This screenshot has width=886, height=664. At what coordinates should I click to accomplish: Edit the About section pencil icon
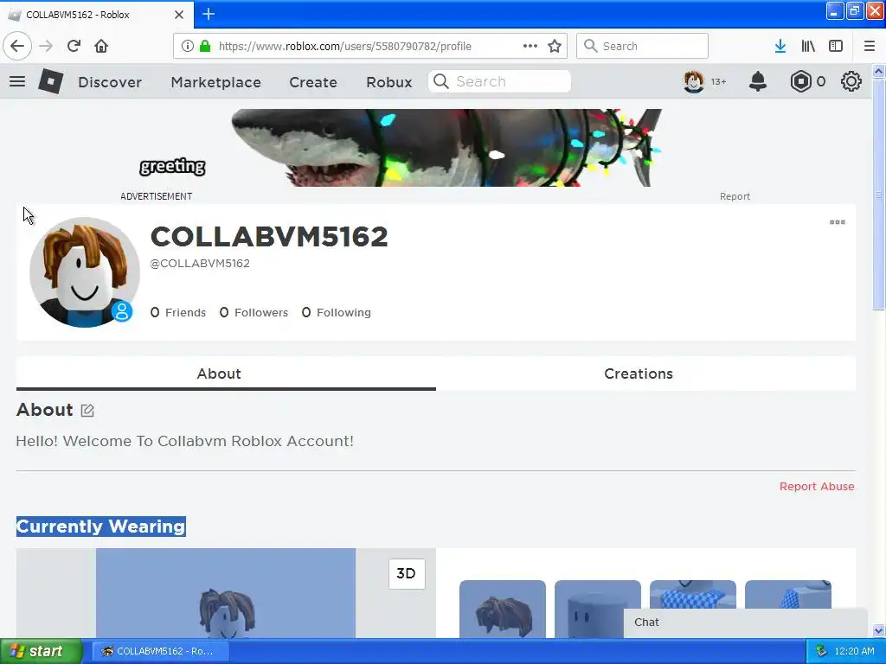(87, 411)
